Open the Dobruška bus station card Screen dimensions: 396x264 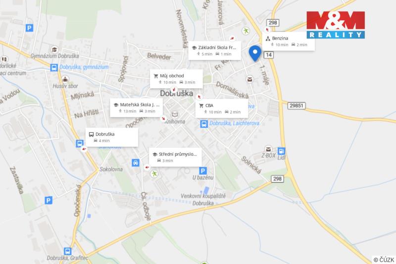(112, 137)
